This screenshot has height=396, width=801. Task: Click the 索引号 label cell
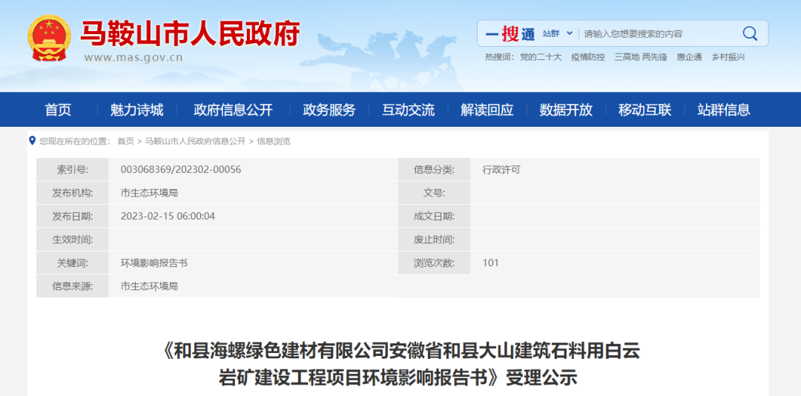click(x=73, y=170)
